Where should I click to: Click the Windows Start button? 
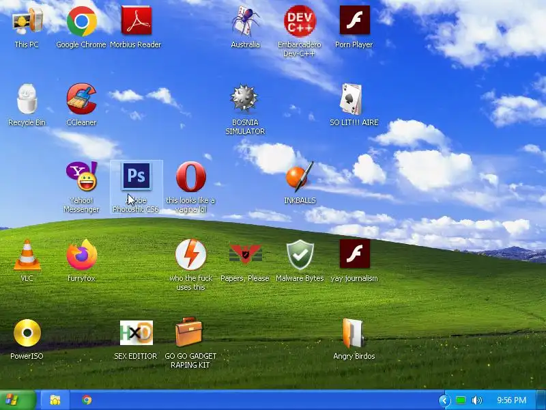(18, 400)
